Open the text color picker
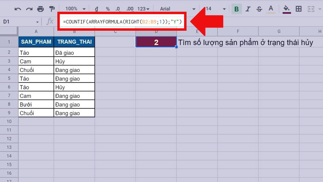 [x=271, y=8]
